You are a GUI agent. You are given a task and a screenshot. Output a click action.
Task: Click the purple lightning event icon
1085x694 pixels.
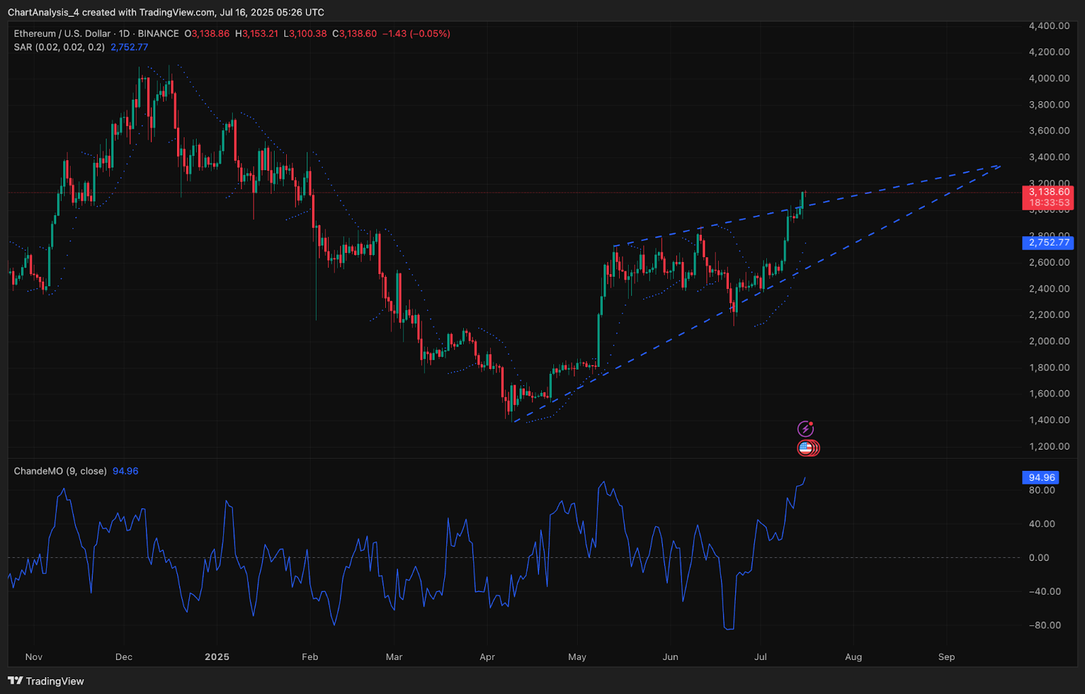click(x=805, y=429)
